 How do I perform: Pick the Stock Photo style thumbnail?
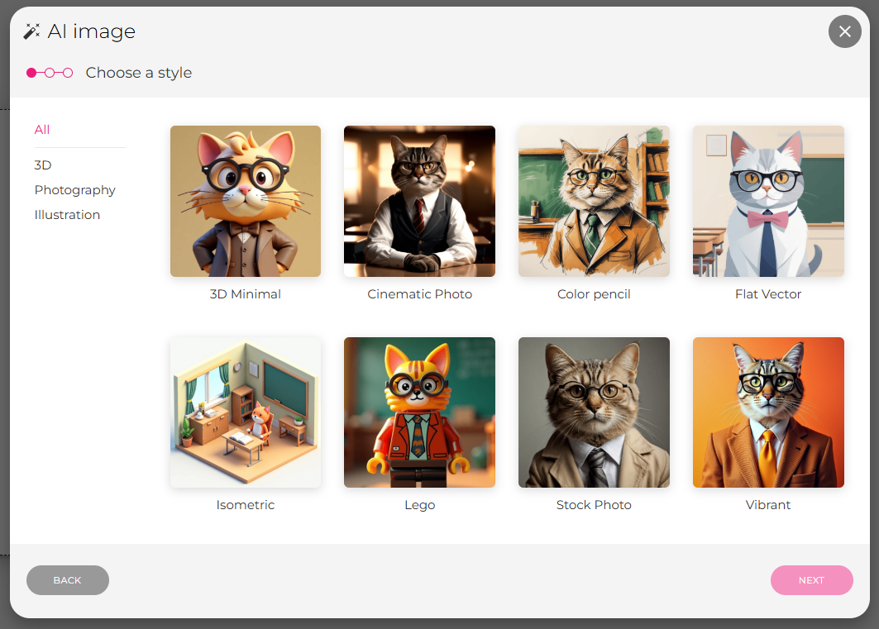(594, 412)
